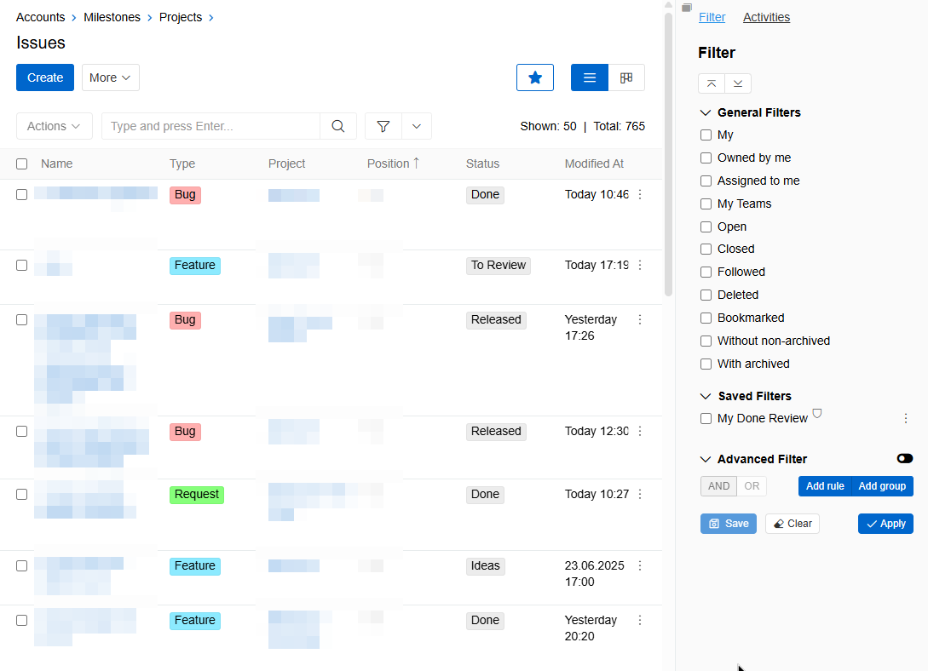The height and width of the screenshot is (671, 928).
Task: Check the Bookmarked filter checkbox
Action: point(706,318)
